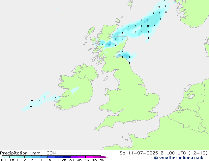Select the 40–45 mm magenta legend swatch

[89, 157]
